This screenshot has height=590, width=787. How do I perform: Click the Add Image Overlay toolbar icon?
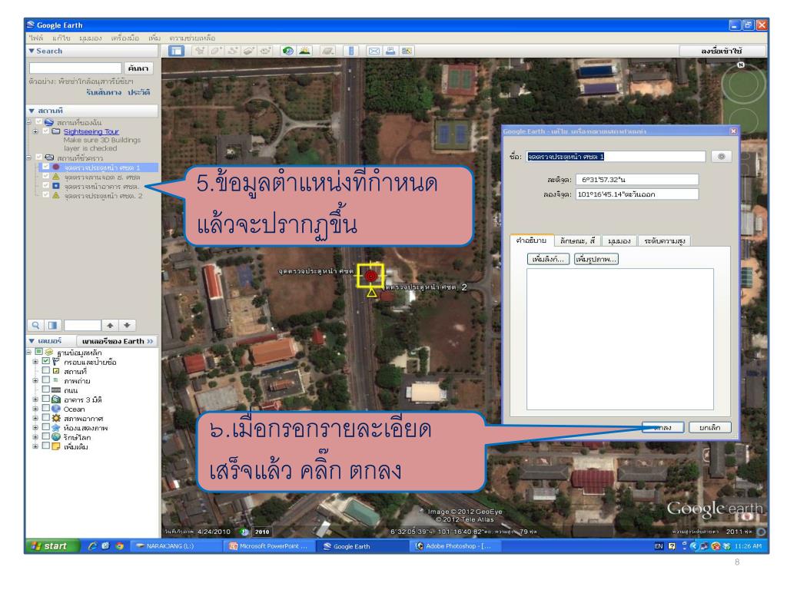coord(250,51)
